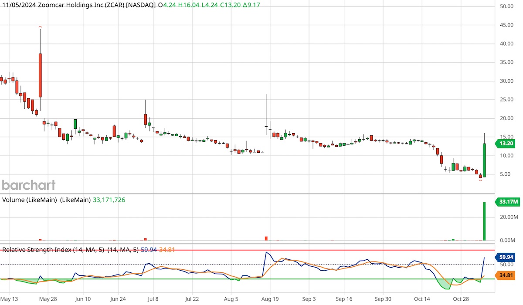This screenshot has height=305, width=523.
Task: Click the barchart watermark logo
Action: (27, 185)
